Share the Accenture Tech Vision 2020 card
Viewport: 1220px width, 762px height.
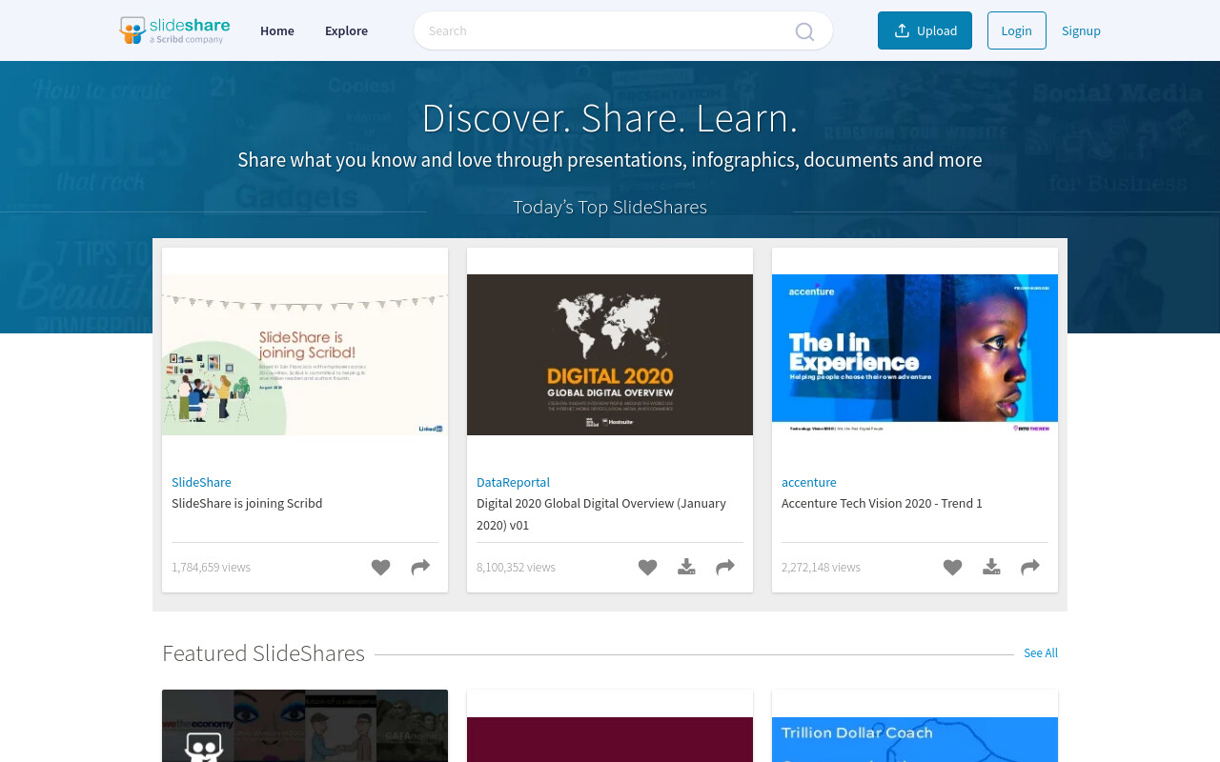pos(1030,568)
